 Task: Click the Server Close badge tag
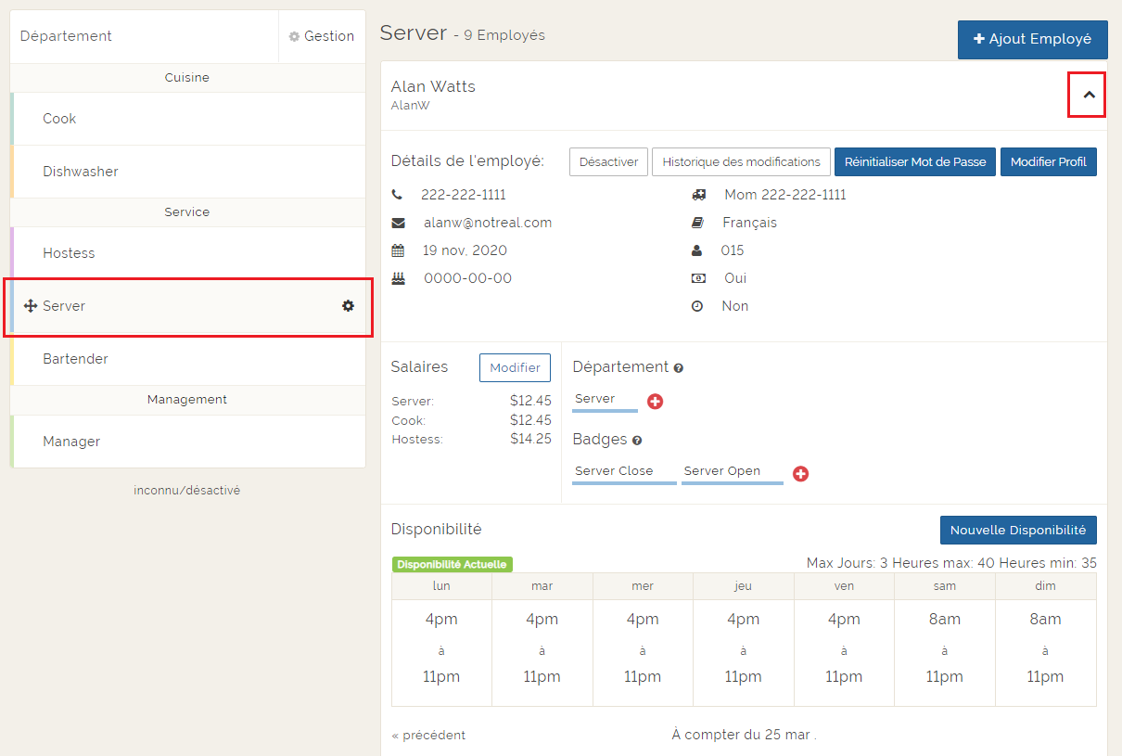pyautogui.click(x=614, y=471)
